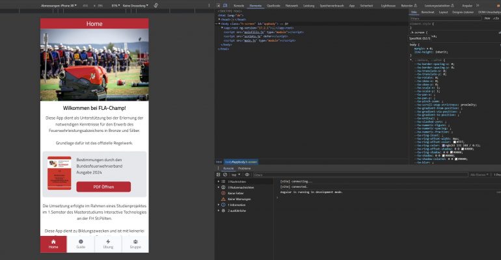501x260 pixels.
Task: Tap the Gruppe icon in bottom navigation
Action: [135, 242]
